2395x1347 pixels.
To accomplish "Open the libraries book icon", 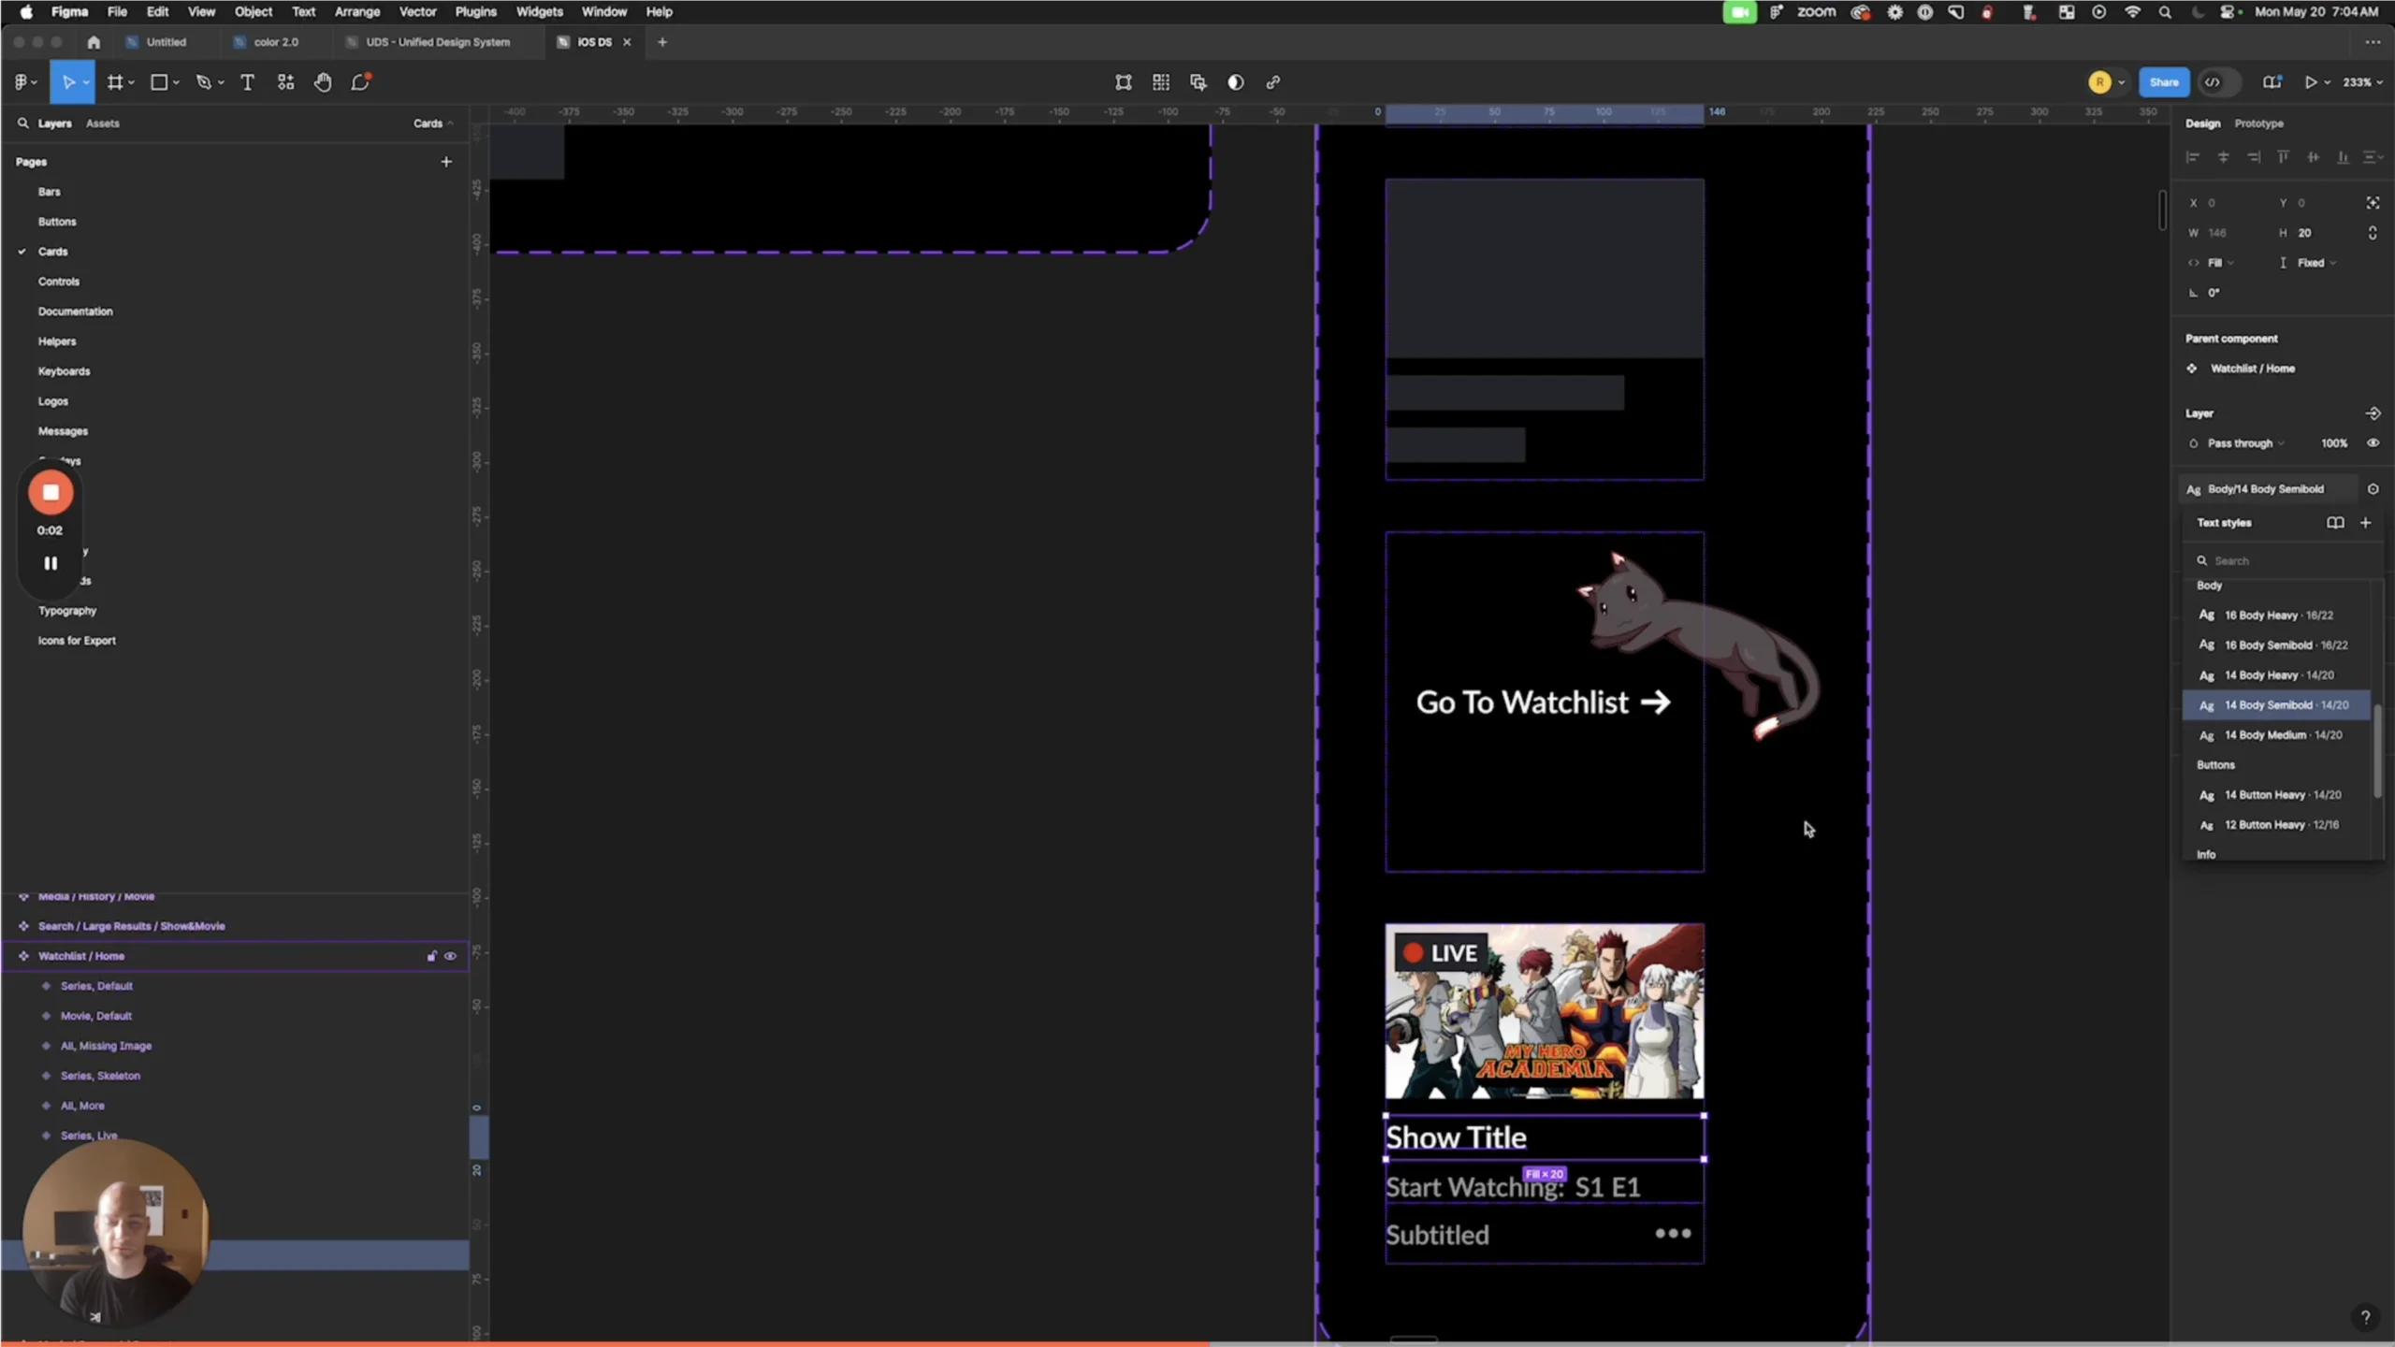I will [2272, 82].
